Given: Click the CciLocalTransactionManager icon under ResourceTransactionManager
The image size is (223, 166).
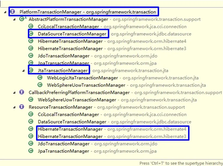Looking at the screenshot, I should tap(31, 114).
